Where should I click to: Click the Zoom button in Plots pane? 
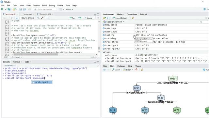click(x=116, y=70)
